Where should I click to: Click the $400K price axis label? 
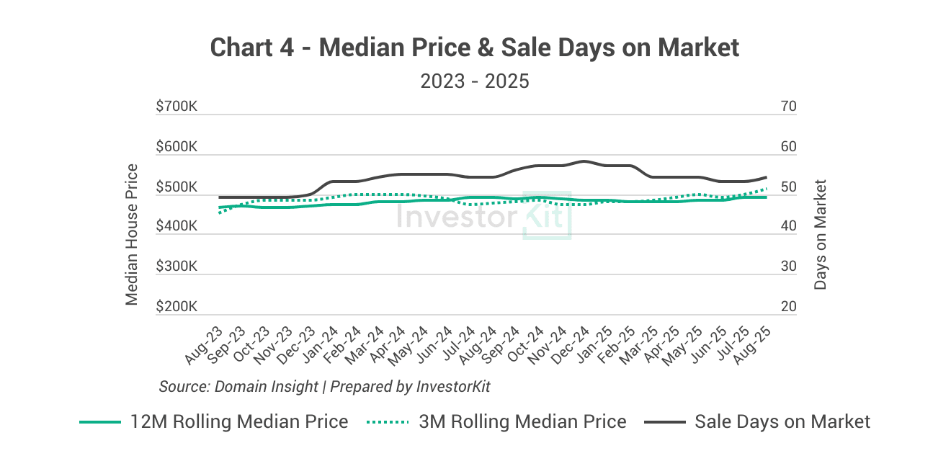pos(177,227)
